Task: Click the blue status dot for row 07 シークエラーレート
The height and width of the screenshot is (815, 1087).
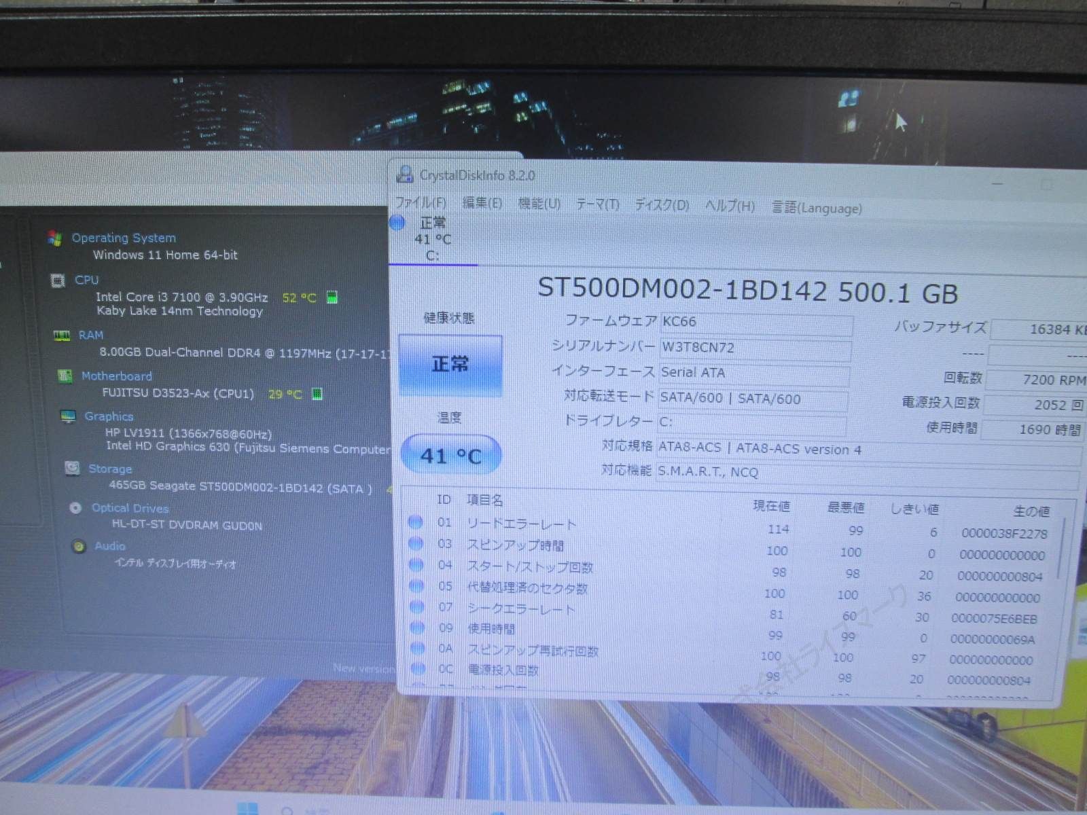Action: pyautogui.click(x=417, y=606)
